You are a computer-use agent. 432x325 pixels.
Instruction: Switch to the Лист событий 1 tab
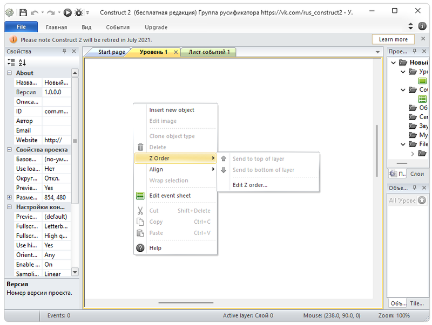[x=208, y=52]
